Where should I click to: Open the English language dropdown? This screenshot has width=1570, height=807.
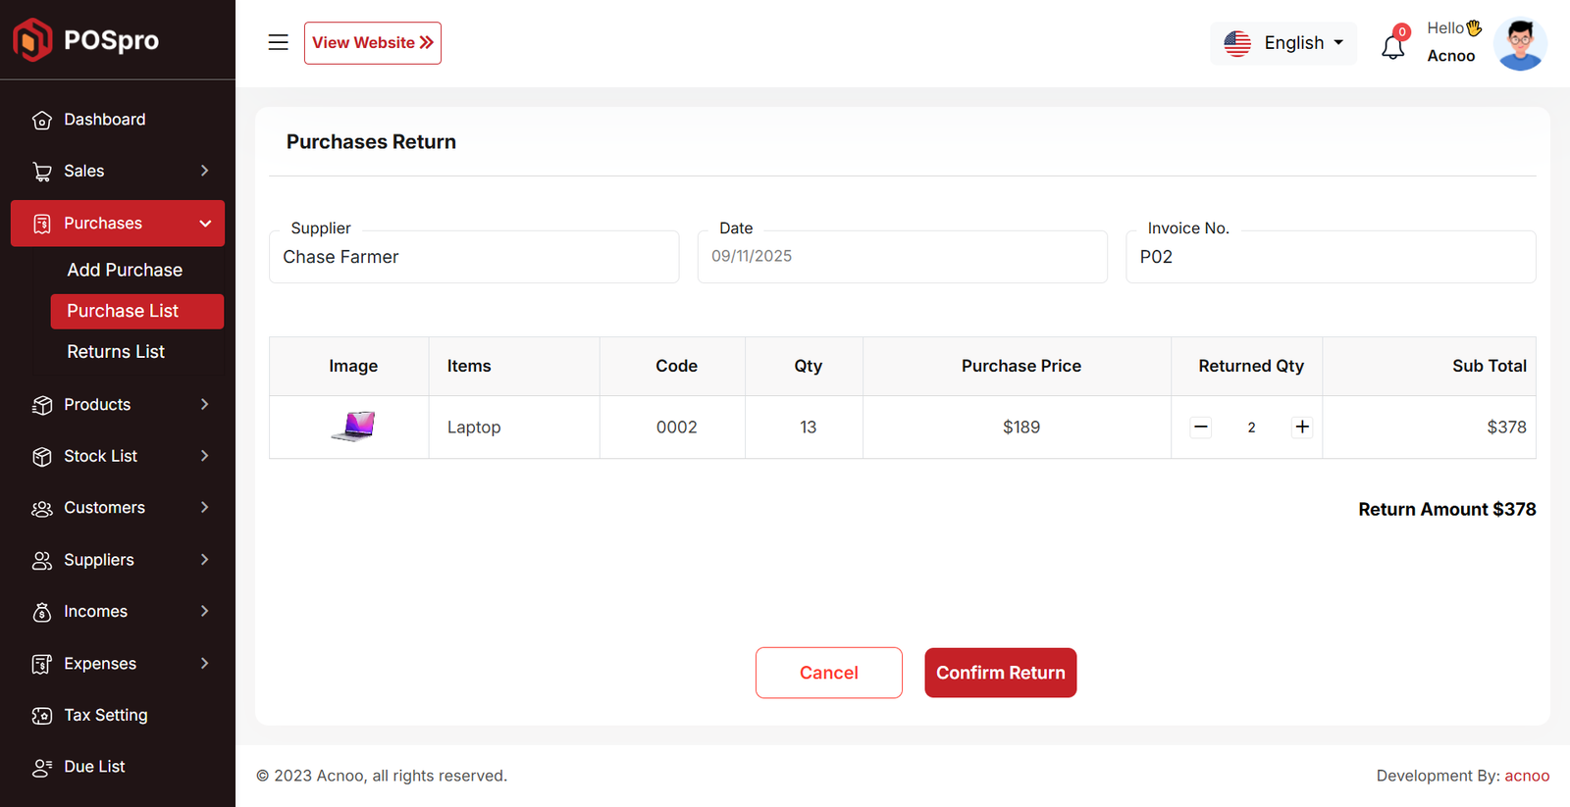[x=1283, y=43]
